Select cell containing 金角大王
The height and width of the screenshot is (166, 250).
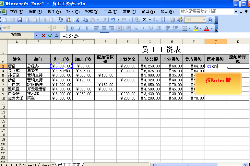coord(17,98)
